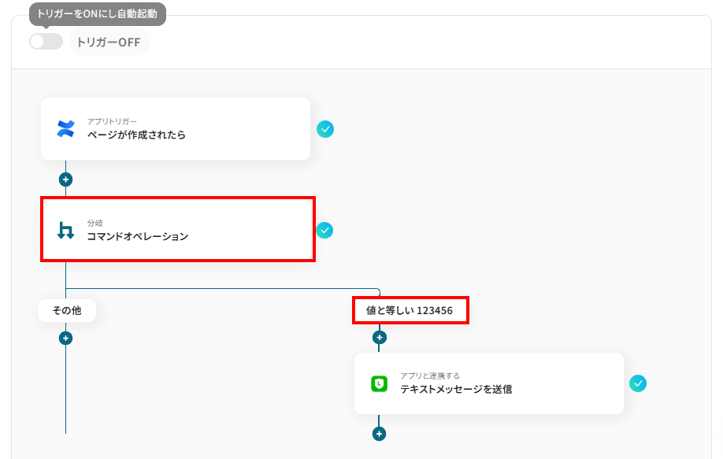Image resolution: width=723 pixels, height=459 pixels.
Task: Open the テキストメッセージを送信 card
Action: pyautogui.click(x=489, y=383)
